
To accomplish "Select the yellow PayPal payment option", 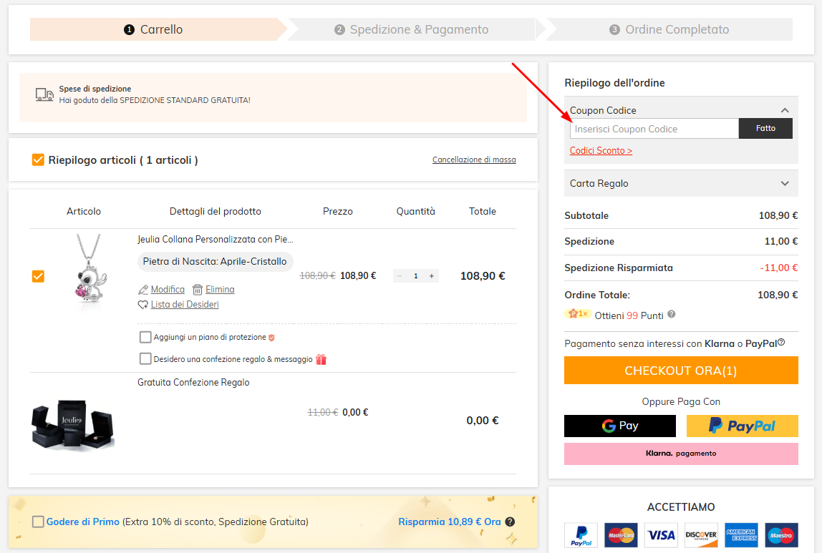I will click(x=742, y=426).
